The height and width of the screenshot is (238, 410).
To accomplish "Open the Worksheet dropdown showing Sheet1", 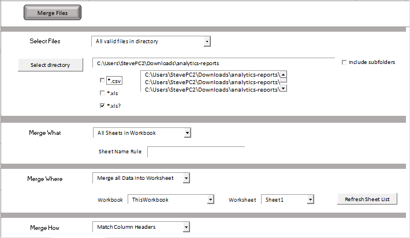I will (x=310, y=199).
